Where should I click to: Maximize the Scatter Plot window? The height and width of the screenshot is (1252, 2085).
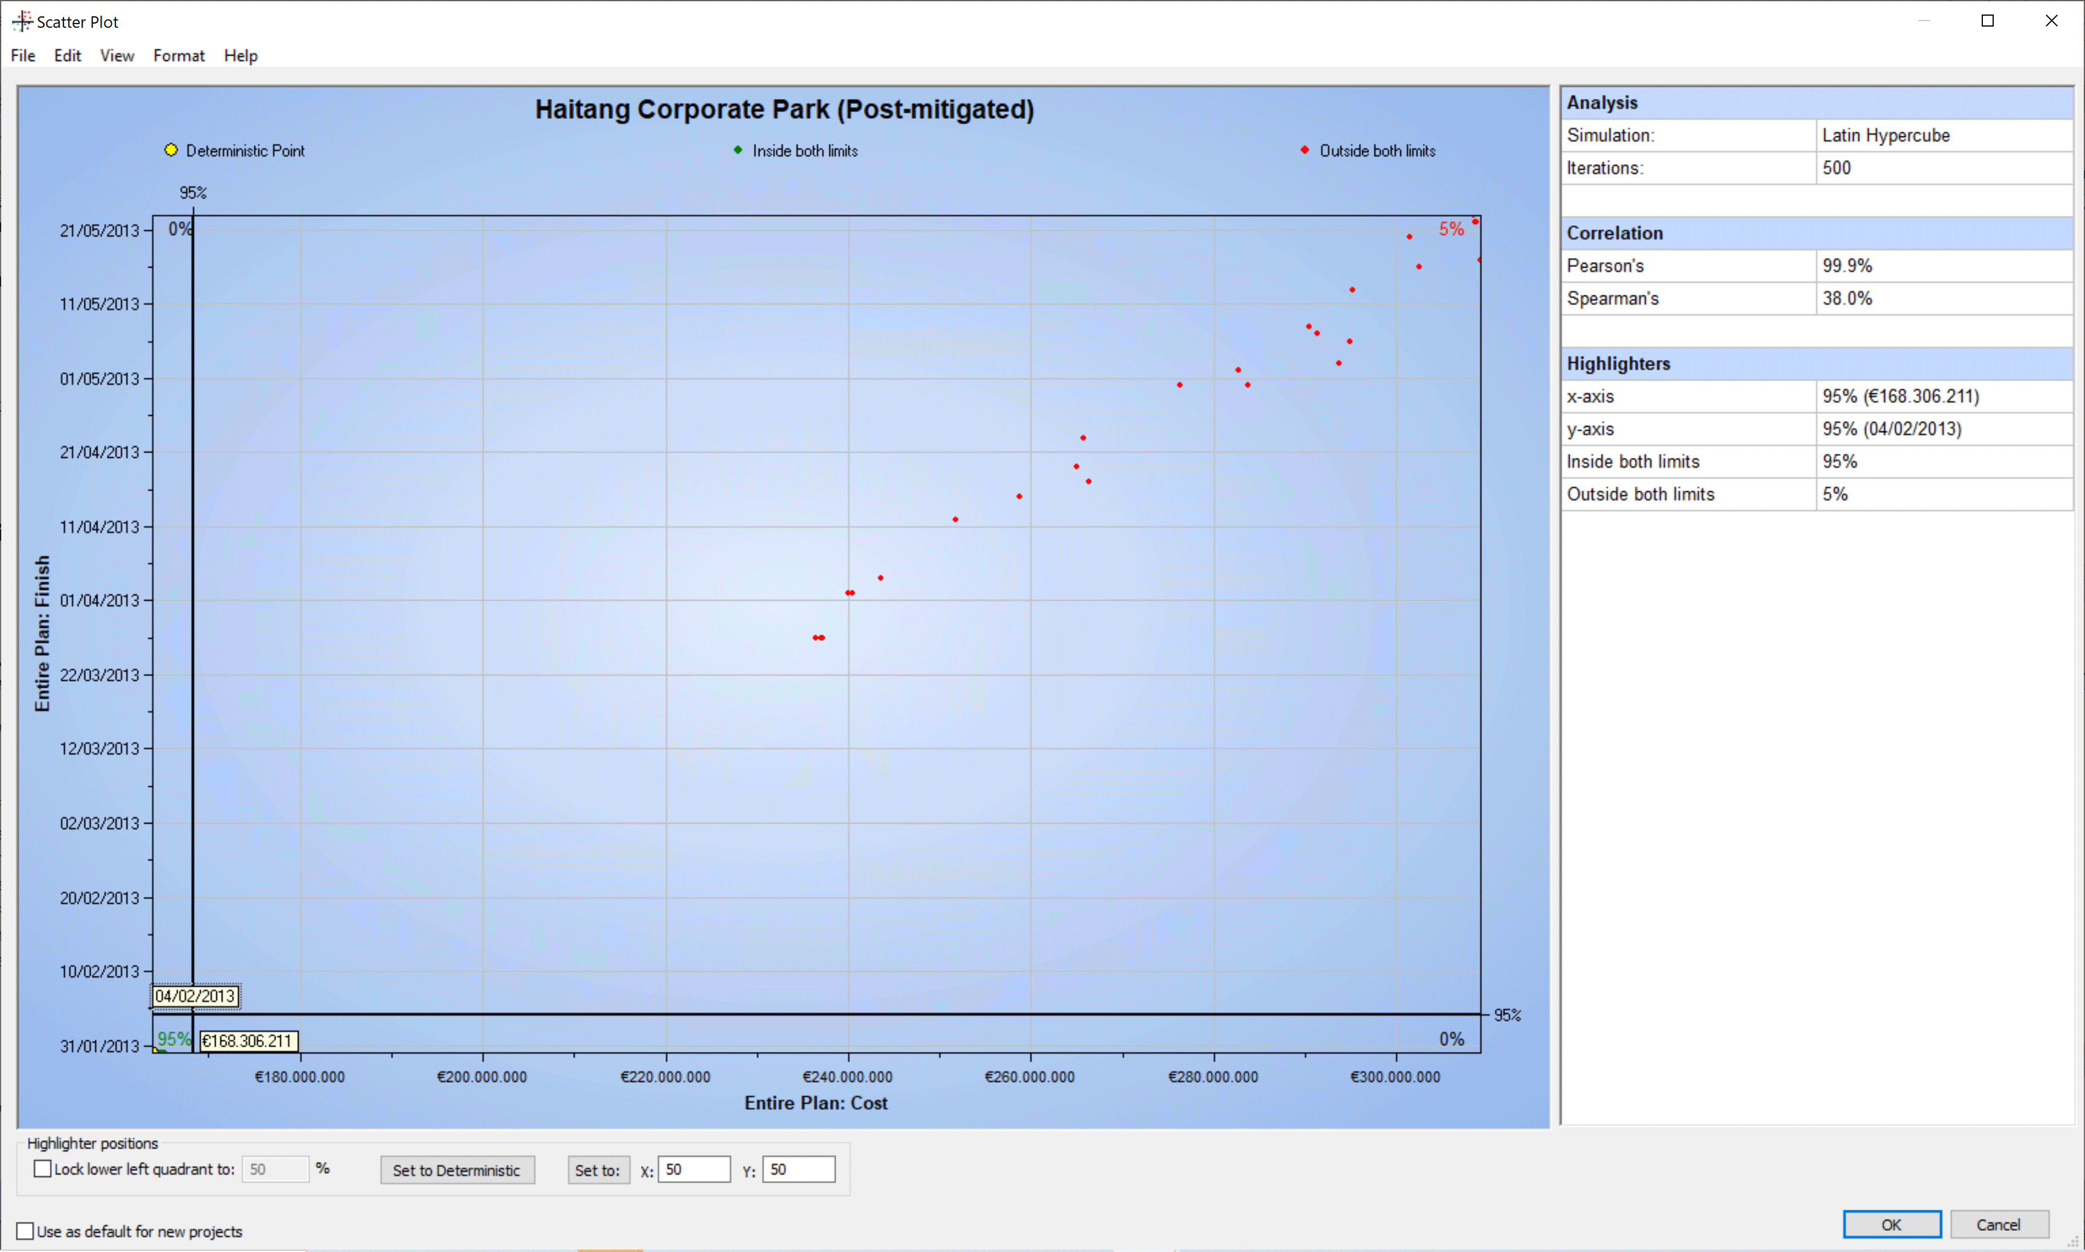pos(1987,21)
